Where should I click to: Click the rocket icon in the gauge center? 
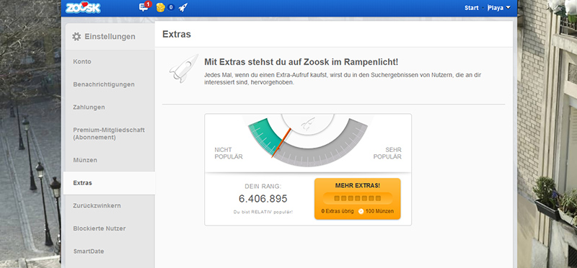coord(307,124)
